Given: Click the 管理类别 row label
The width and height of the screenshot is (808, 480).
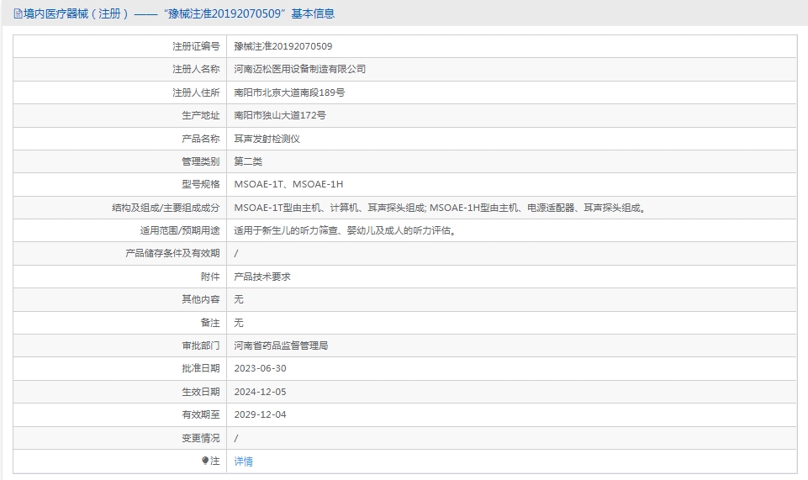Looking at the screenshot, I should 200,161.
